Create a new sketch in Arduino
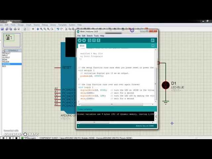The height and width of the screenshot is (159, 212). pyautogui.click(x=89, y=40)
